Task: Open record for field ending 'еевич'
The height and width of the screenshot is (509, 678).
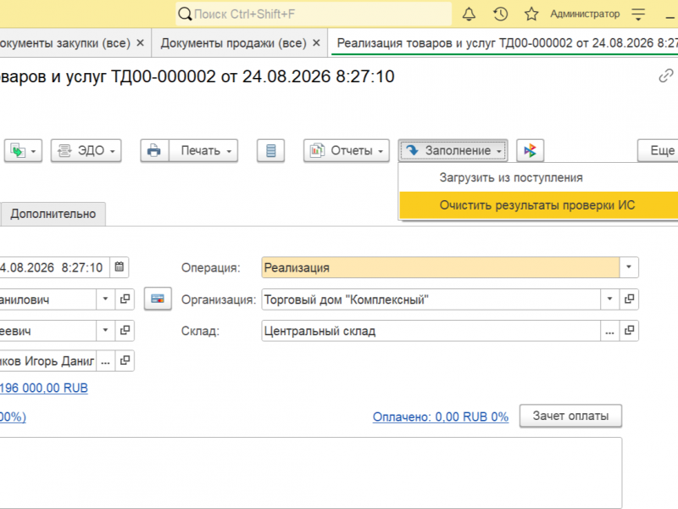Action: pyautogui.click(x=125, y=331)
